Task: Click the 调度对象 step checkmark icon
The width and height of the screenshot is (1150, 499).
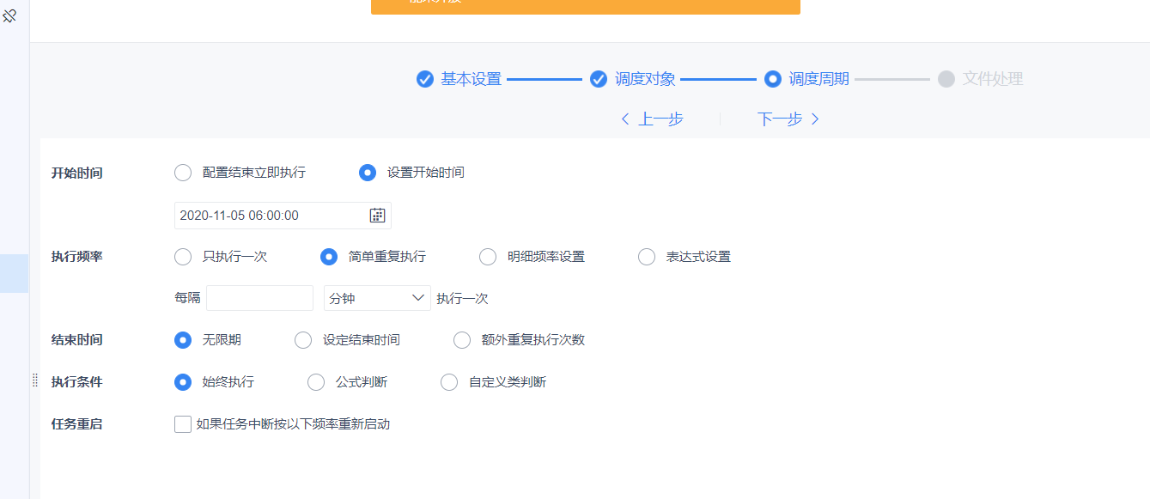Action: (x=599, y=79)
